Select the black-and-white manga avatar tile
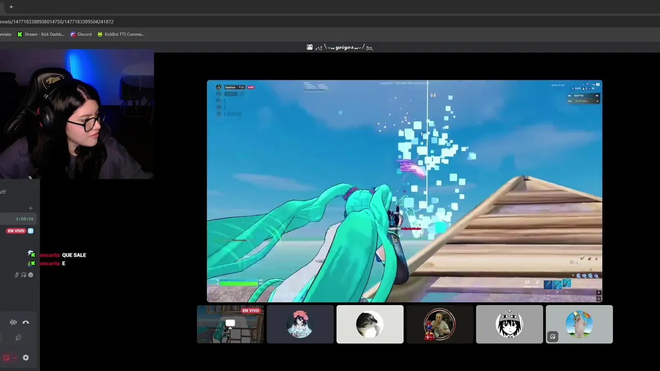 509,324
